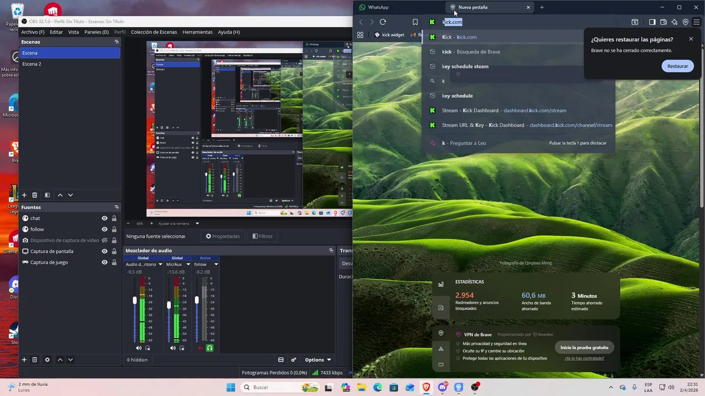Open Brave Shields icon
Screen dimensions: 705x396
click(685, 22)
